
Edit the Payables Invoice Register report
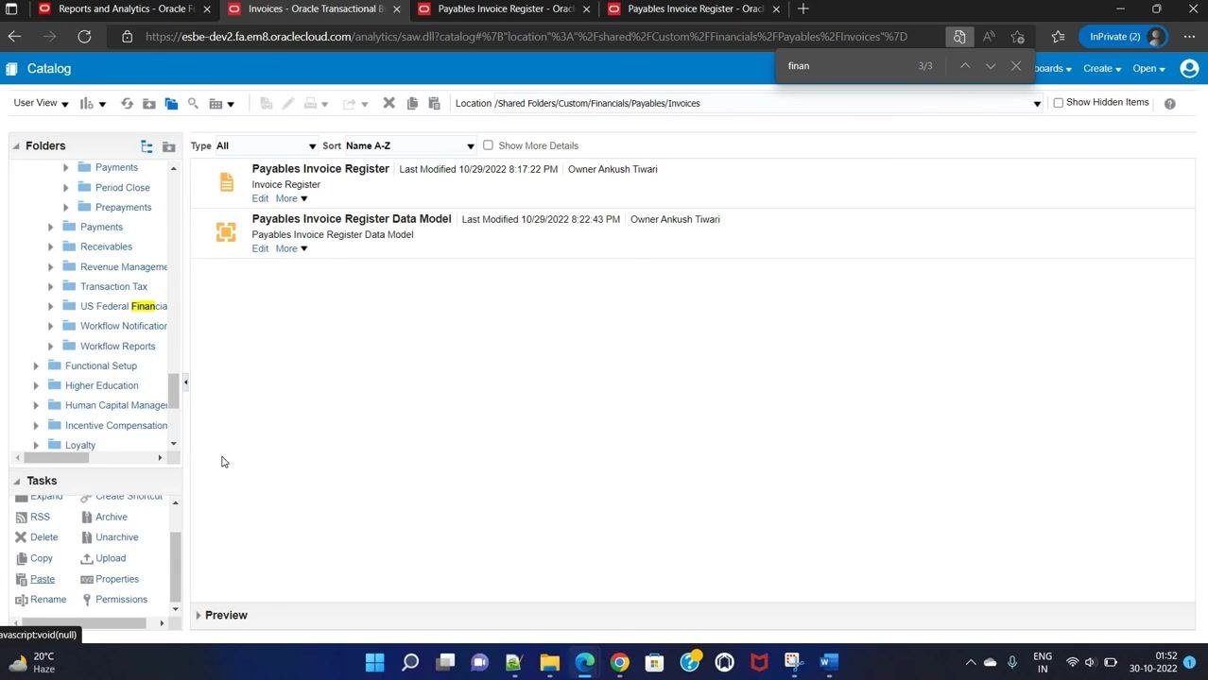(x=260, y=198)
